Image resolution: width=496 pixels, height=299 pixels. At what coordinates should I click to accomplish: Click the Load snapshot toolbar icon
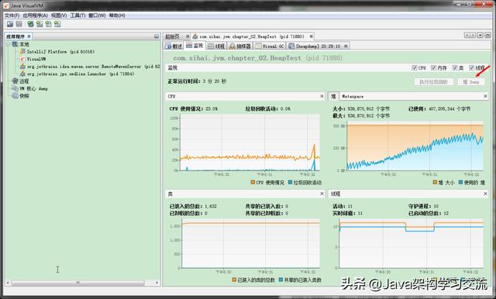(10, 24)
